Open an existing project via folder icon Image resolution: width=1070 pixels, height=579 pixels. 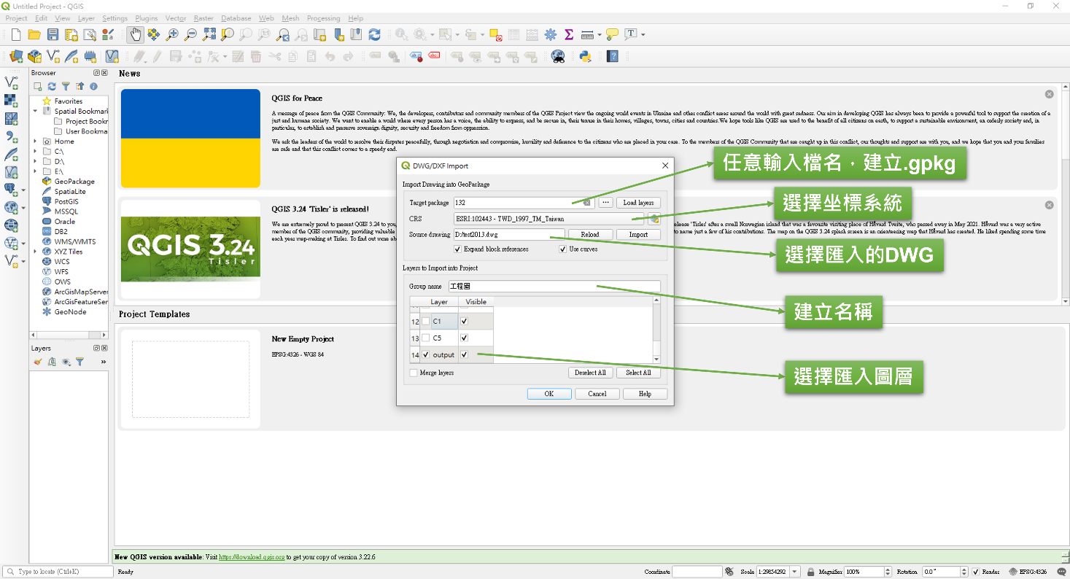pos(34,34)
